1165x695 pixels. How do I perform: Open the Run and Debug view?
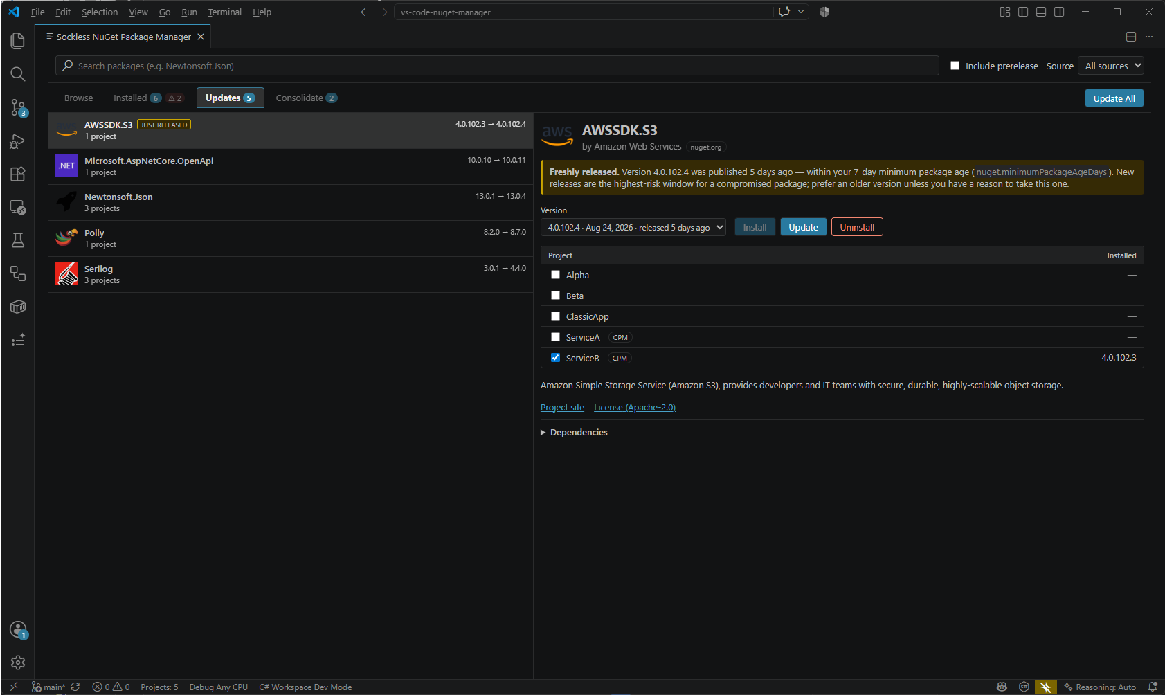click(x=18, y=141)
